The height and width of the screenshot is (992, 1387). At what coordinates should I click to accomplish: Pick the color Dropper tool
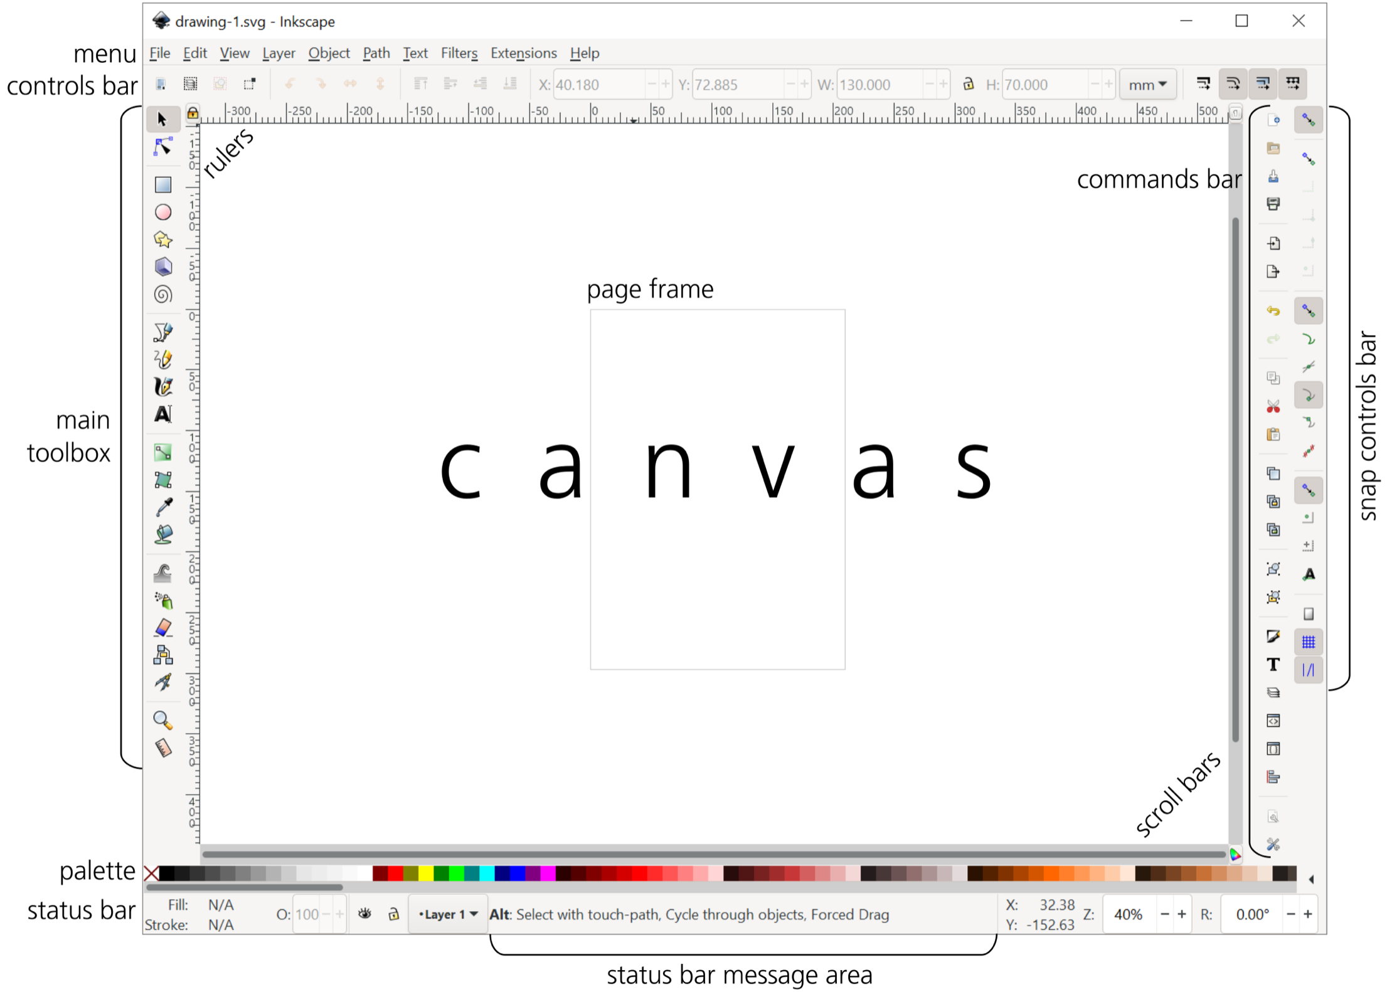click(x=163, y=507)
